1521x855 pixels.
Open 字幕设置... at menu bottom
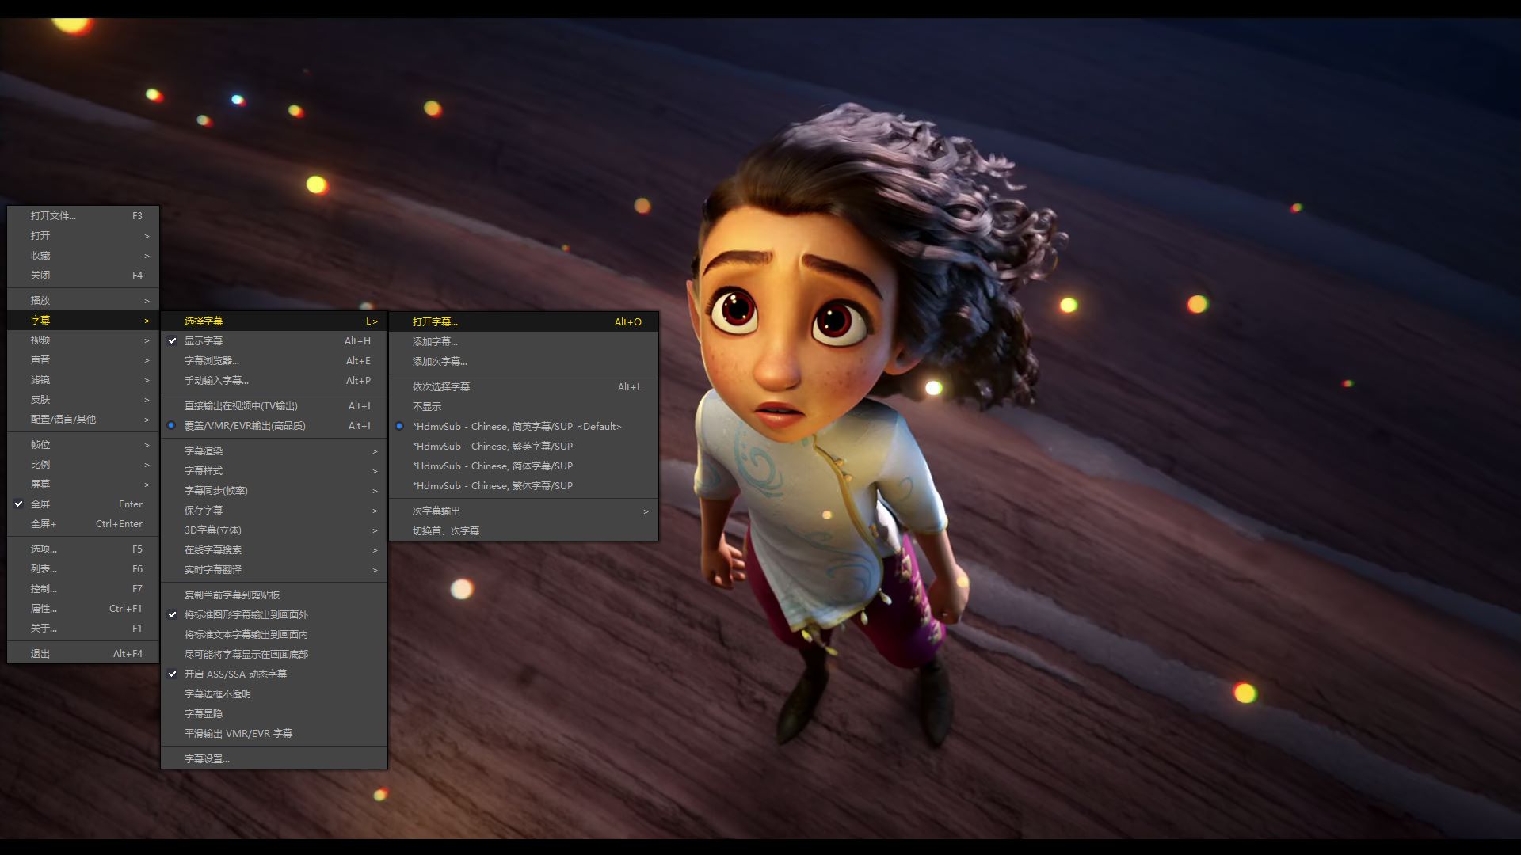pos(207,758)
